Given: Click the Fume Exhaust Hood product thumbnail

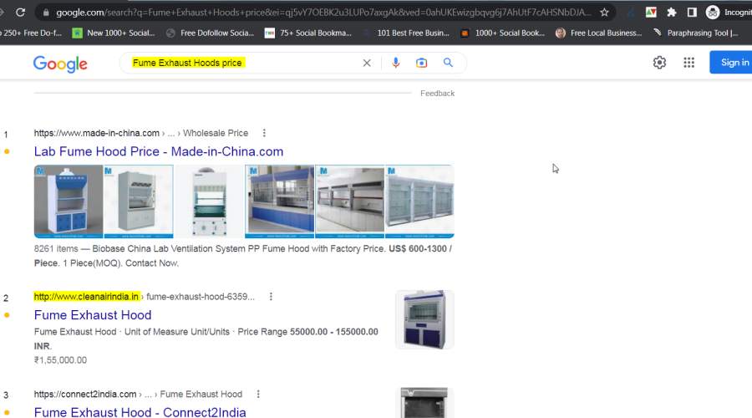Looking at the screenshot, I should pyautogui.click(x=424, y=319).
